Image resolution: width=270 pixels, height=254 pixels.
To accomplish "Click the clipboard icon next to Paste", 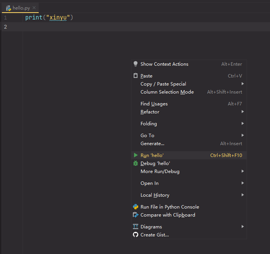I will coord(136,76).
